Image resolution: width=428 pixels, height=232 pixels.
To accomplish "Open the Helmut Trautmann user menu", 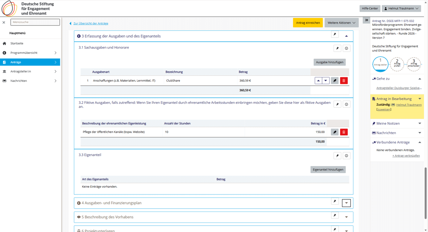I will coord(401,8).
